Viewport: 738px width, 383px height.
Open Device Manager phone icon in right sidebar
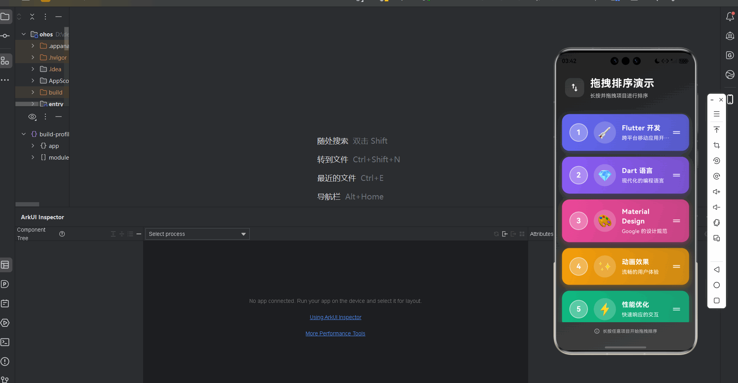[730, 100]
